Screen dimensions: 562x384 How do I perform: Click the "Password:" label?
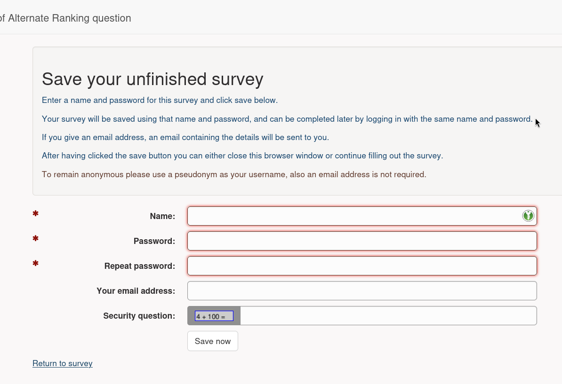point(154,241)
